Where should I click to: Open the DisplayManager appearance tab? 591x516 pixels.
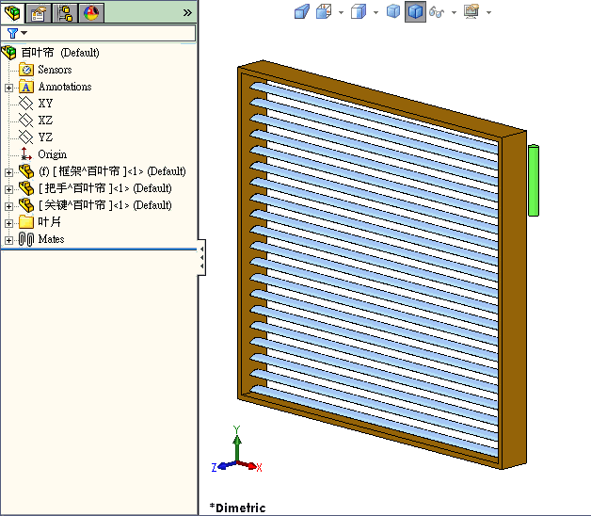pyautogui.click(x=91, y=13)
